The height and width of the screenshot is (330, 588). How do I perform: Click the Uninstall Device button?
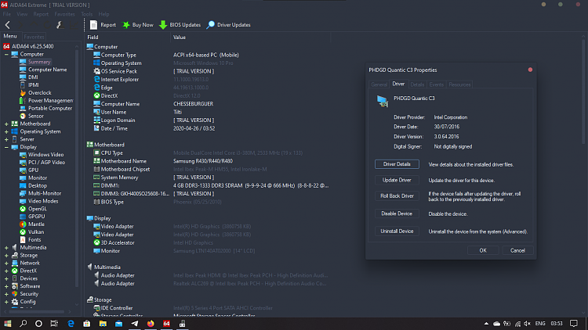(x=397, y=231)
